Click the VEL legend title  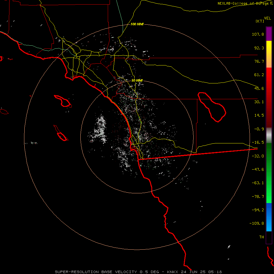pyautogui.click(x=267, y=18)
